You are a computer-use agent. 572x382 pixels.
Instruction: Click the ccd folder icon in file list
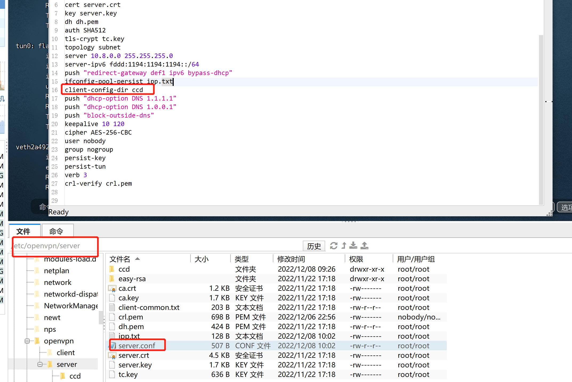coord(112,269)
